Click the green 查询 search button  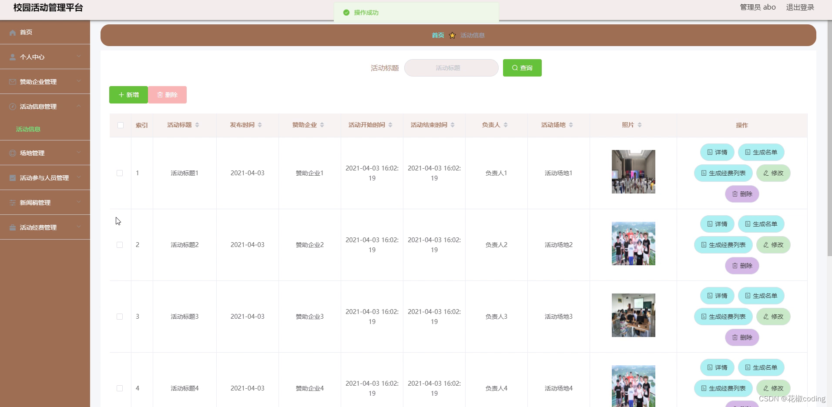(x=522, y=68)
